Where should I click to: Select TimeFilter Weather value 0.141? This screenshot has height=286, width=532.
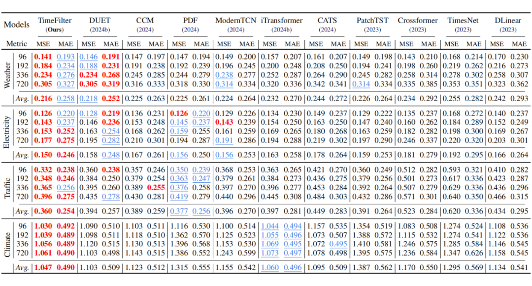tap(43, 57)
